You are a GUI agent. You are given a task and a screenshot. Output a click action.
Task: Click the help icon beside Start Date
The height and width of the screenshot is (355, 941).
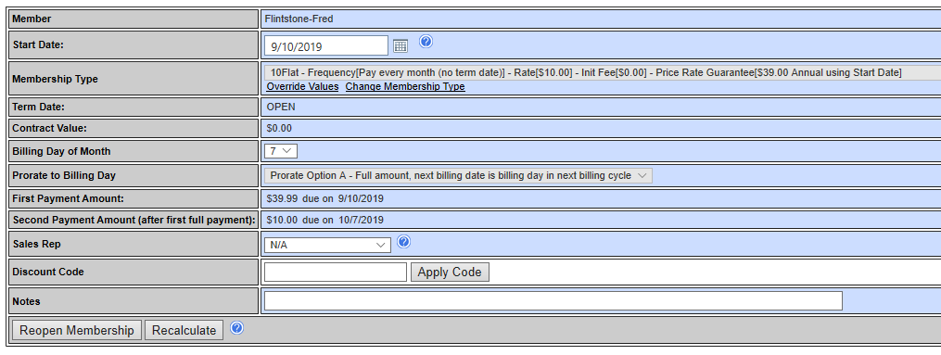426,42
